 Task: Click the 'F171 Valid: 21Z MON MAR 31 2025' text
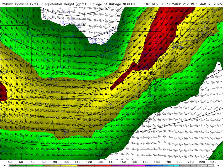click(192, 4)
